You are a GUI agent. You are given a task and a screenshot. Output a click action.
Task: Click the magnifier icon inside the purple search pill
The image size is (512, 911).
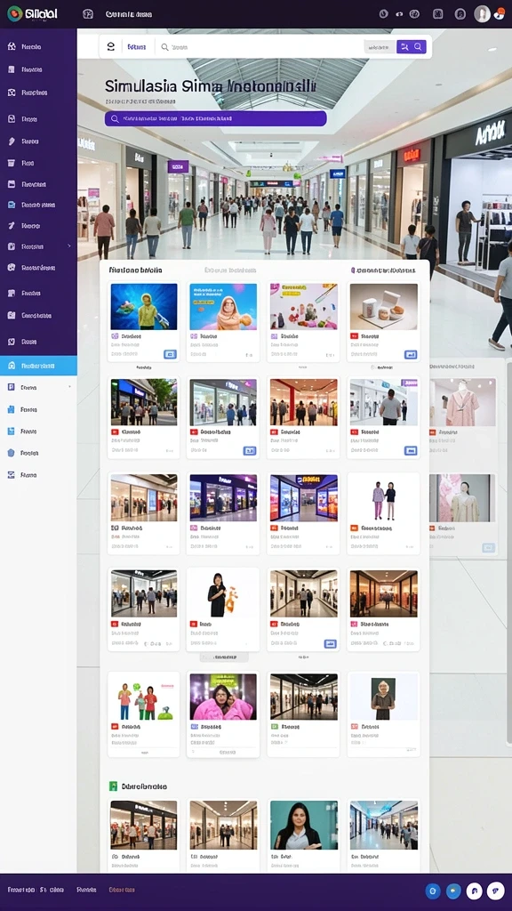[x=115, y=118]
